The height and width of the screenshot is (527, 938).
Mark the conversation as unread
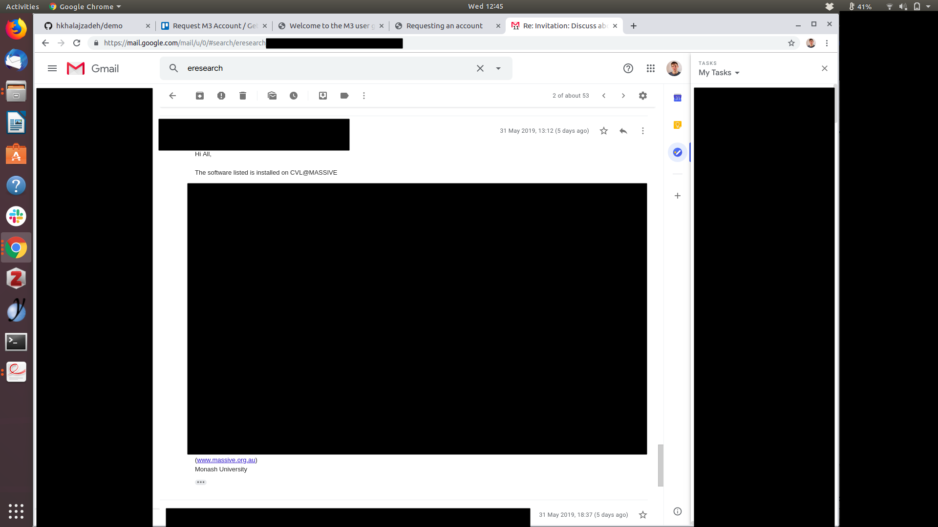(x=272, y=96)
